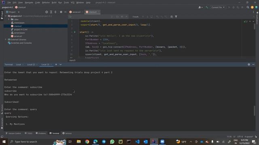Image resolution: width=259 pixels, height=145 pixels.
Task: Click the Windows Start button
Action: click(4, 141)
